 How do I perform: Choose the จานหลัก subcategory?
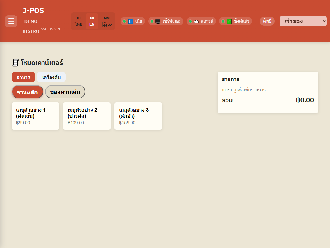coord(27,92)
